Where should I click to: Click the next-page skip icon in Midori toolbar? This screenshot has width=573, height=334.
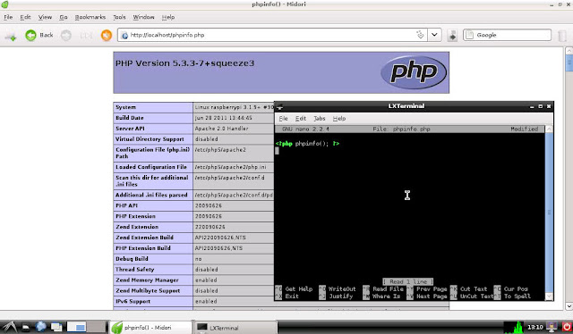click(86, 36)
